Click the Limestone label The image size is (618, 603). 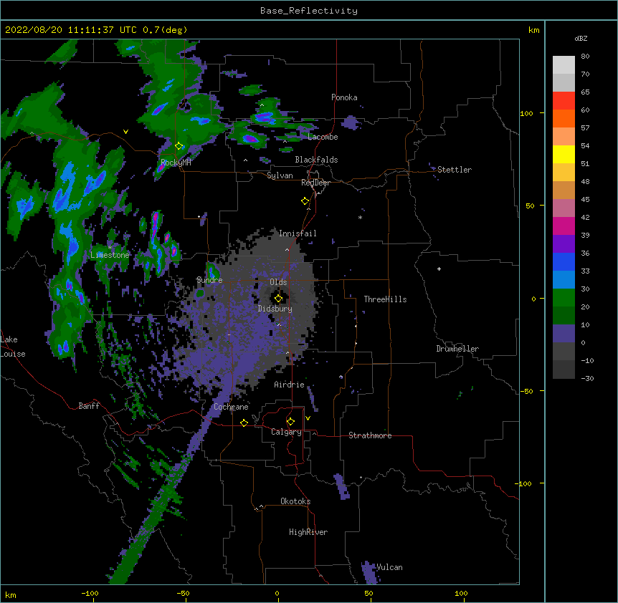coord(110,255)
